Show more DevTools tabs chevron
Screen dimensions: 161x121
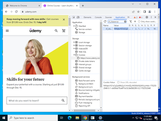click(x=128, y=17)
